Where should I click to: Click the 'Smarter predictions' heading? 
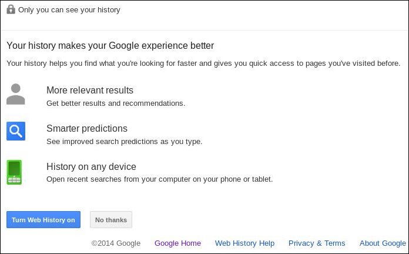coord(87,128)
